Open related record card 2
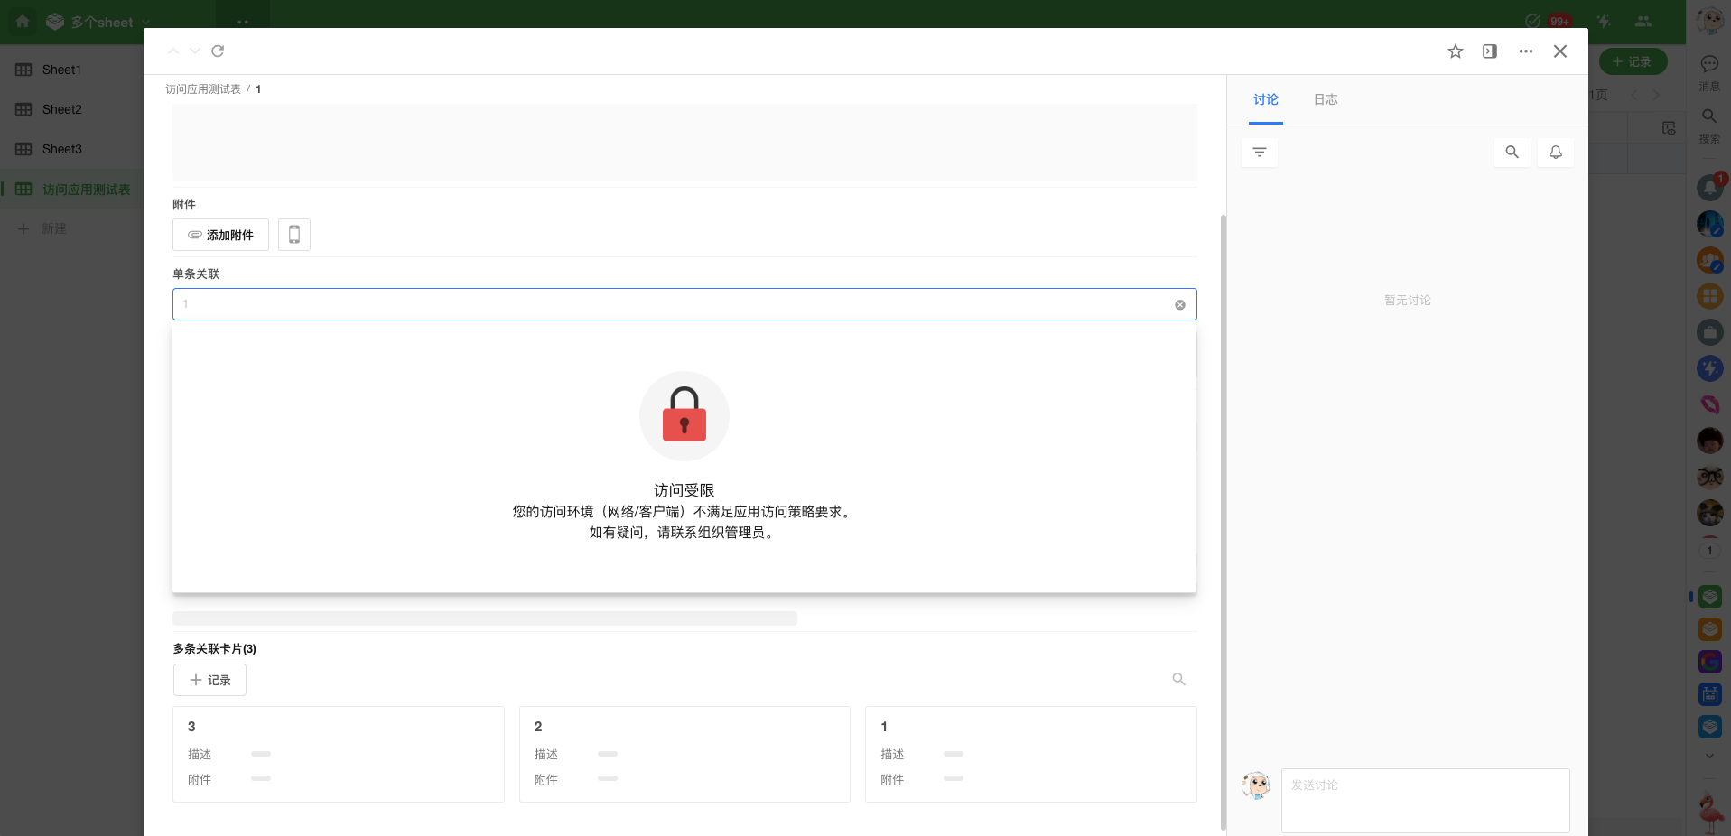This screenshot has height=836, width=1731. pyautogui.click(x=684, y=754)
